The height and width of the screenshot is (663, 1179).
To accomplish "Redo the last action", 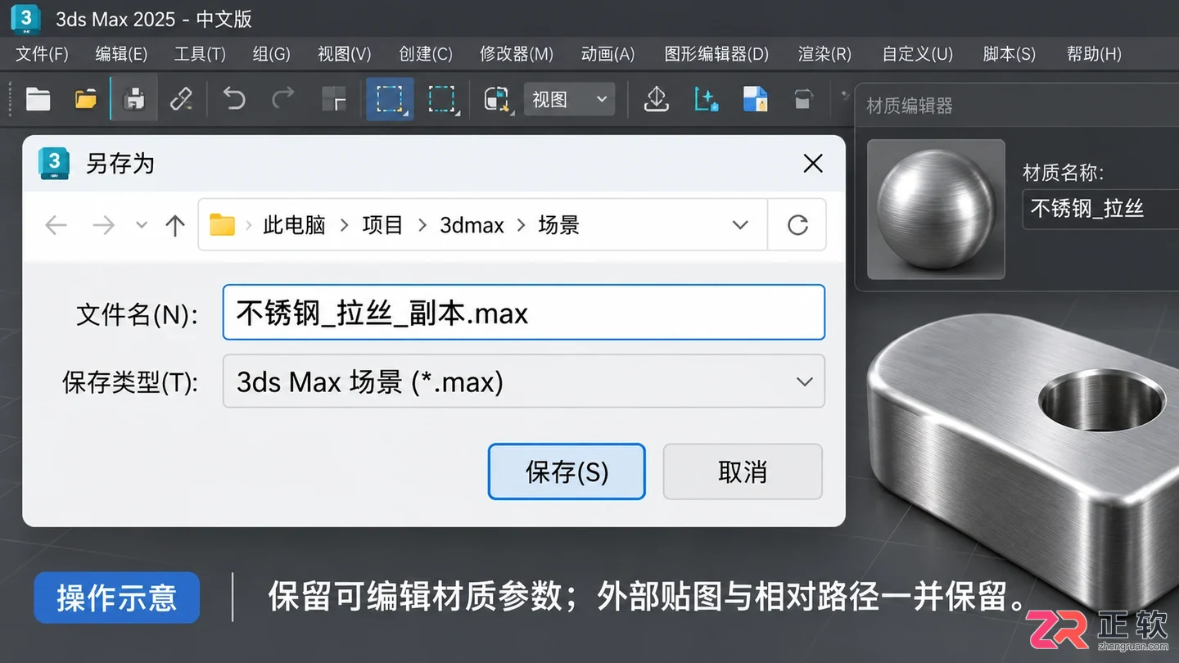I will coord(283,99).
